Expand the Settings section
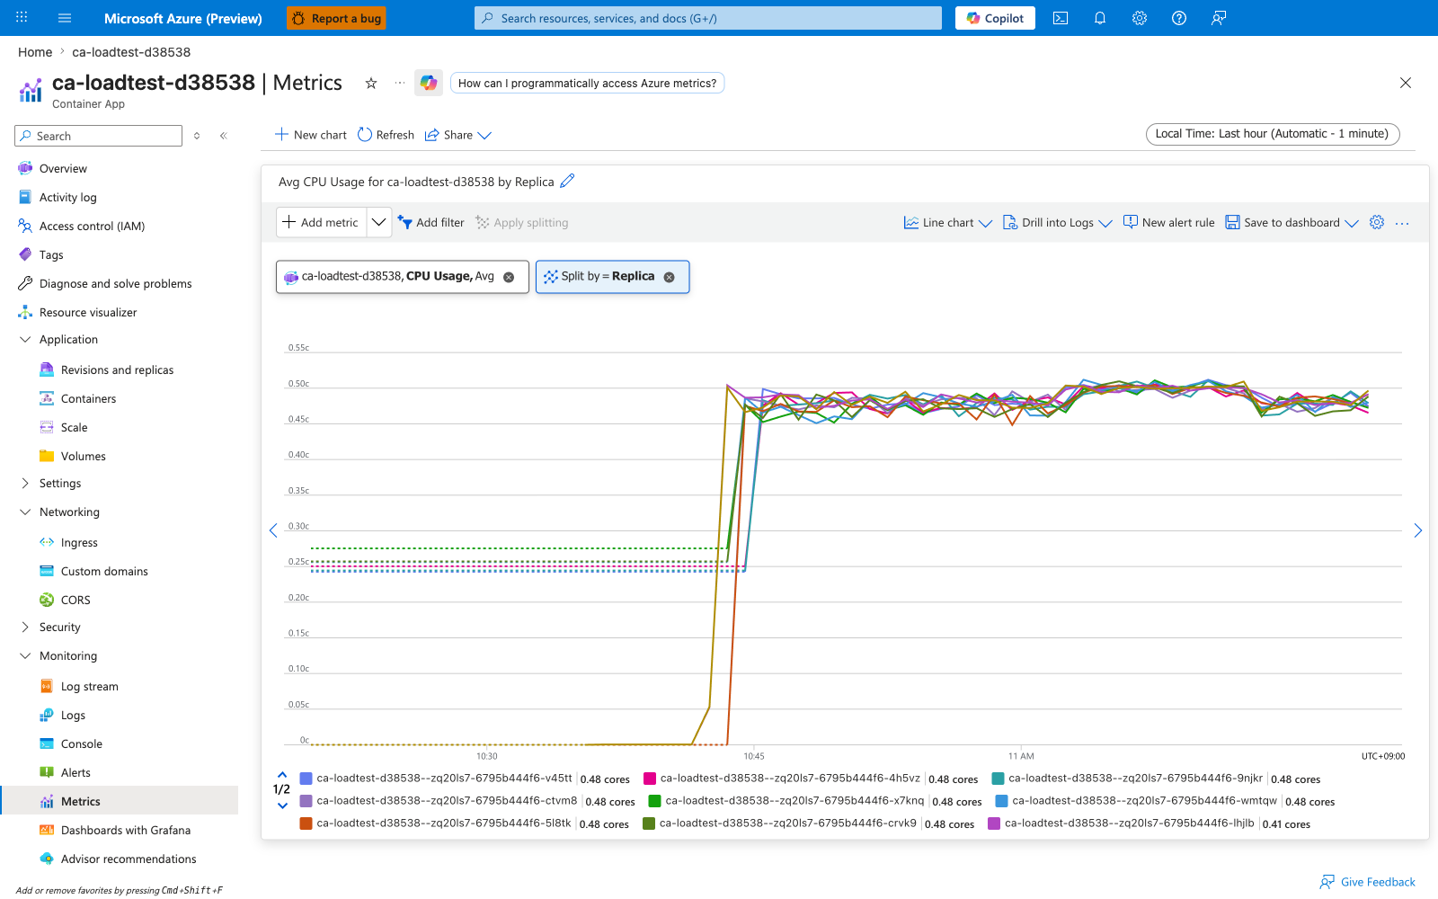The height and width of the screenshot is (899, 1438). 25,484
